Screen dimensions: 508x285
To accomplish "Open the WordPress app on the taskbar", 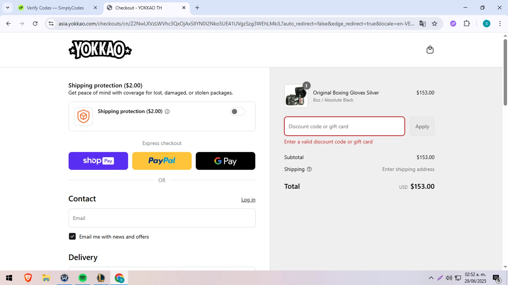I will (64, 278).
